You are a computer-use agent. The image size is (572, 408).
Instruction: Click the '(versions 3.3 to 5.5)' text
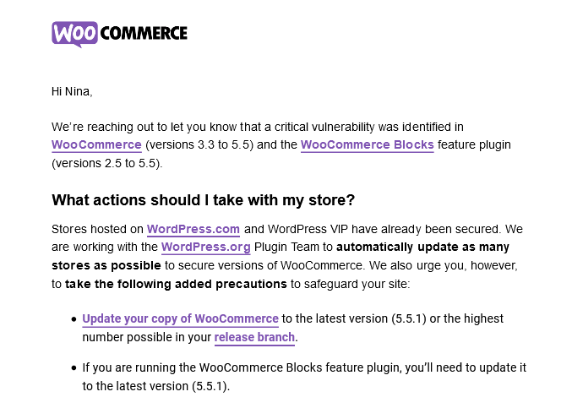click(199, 144)
